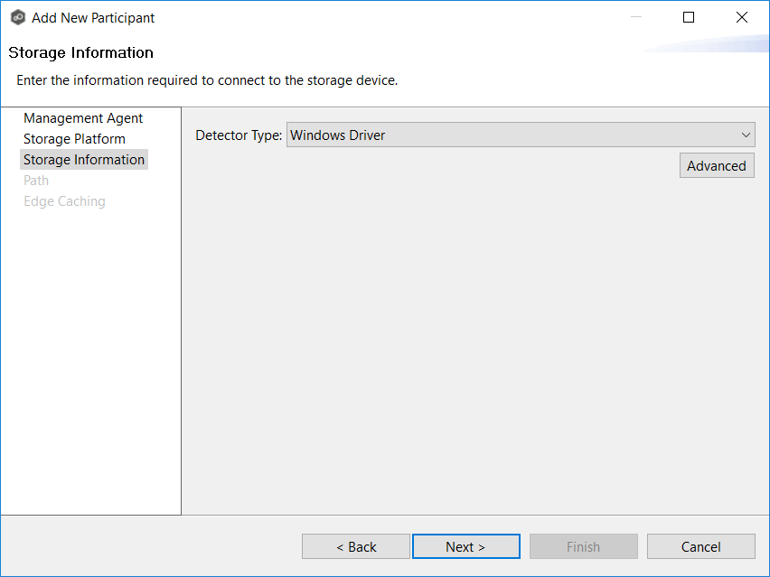This screenshot has height=577, width=770.
Task: Minimize the Add New Participant window
Action: pyautogui.click(x=635, y=17)
